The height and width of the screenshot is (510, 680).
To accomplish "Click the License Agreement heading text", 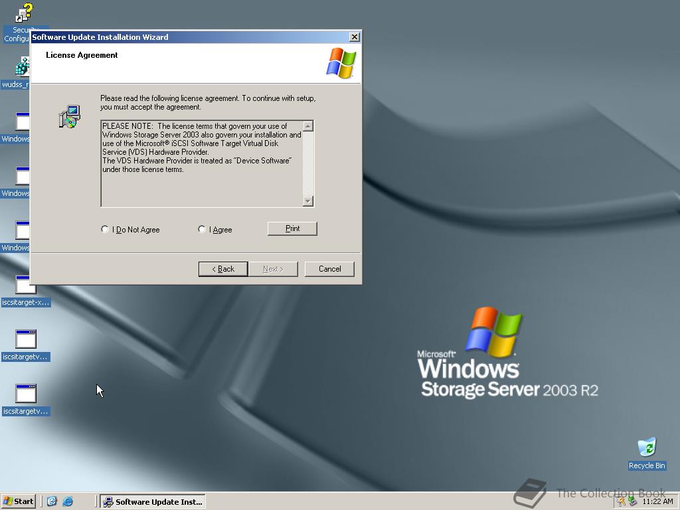I will click(x=82, y=55).
